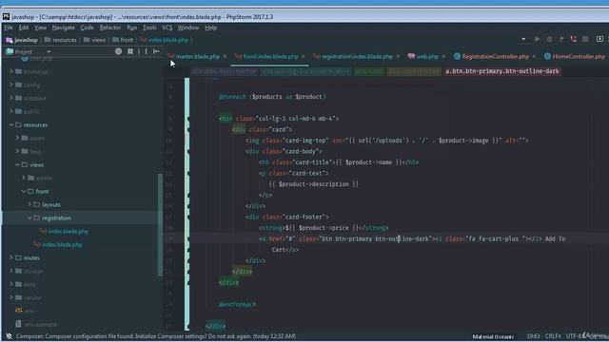The image size is (609, 342).
Task: Close the RegistrationController.php tab
Action: [534, 57]
